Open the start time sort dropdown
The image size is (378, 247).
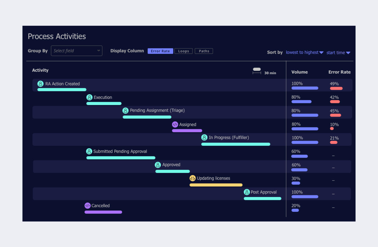pyautogui.click(x=338, y=53)
